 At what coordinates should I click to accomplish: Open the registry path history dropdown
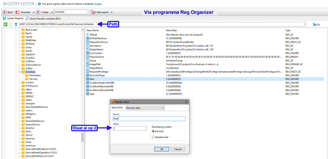(304, 24)
